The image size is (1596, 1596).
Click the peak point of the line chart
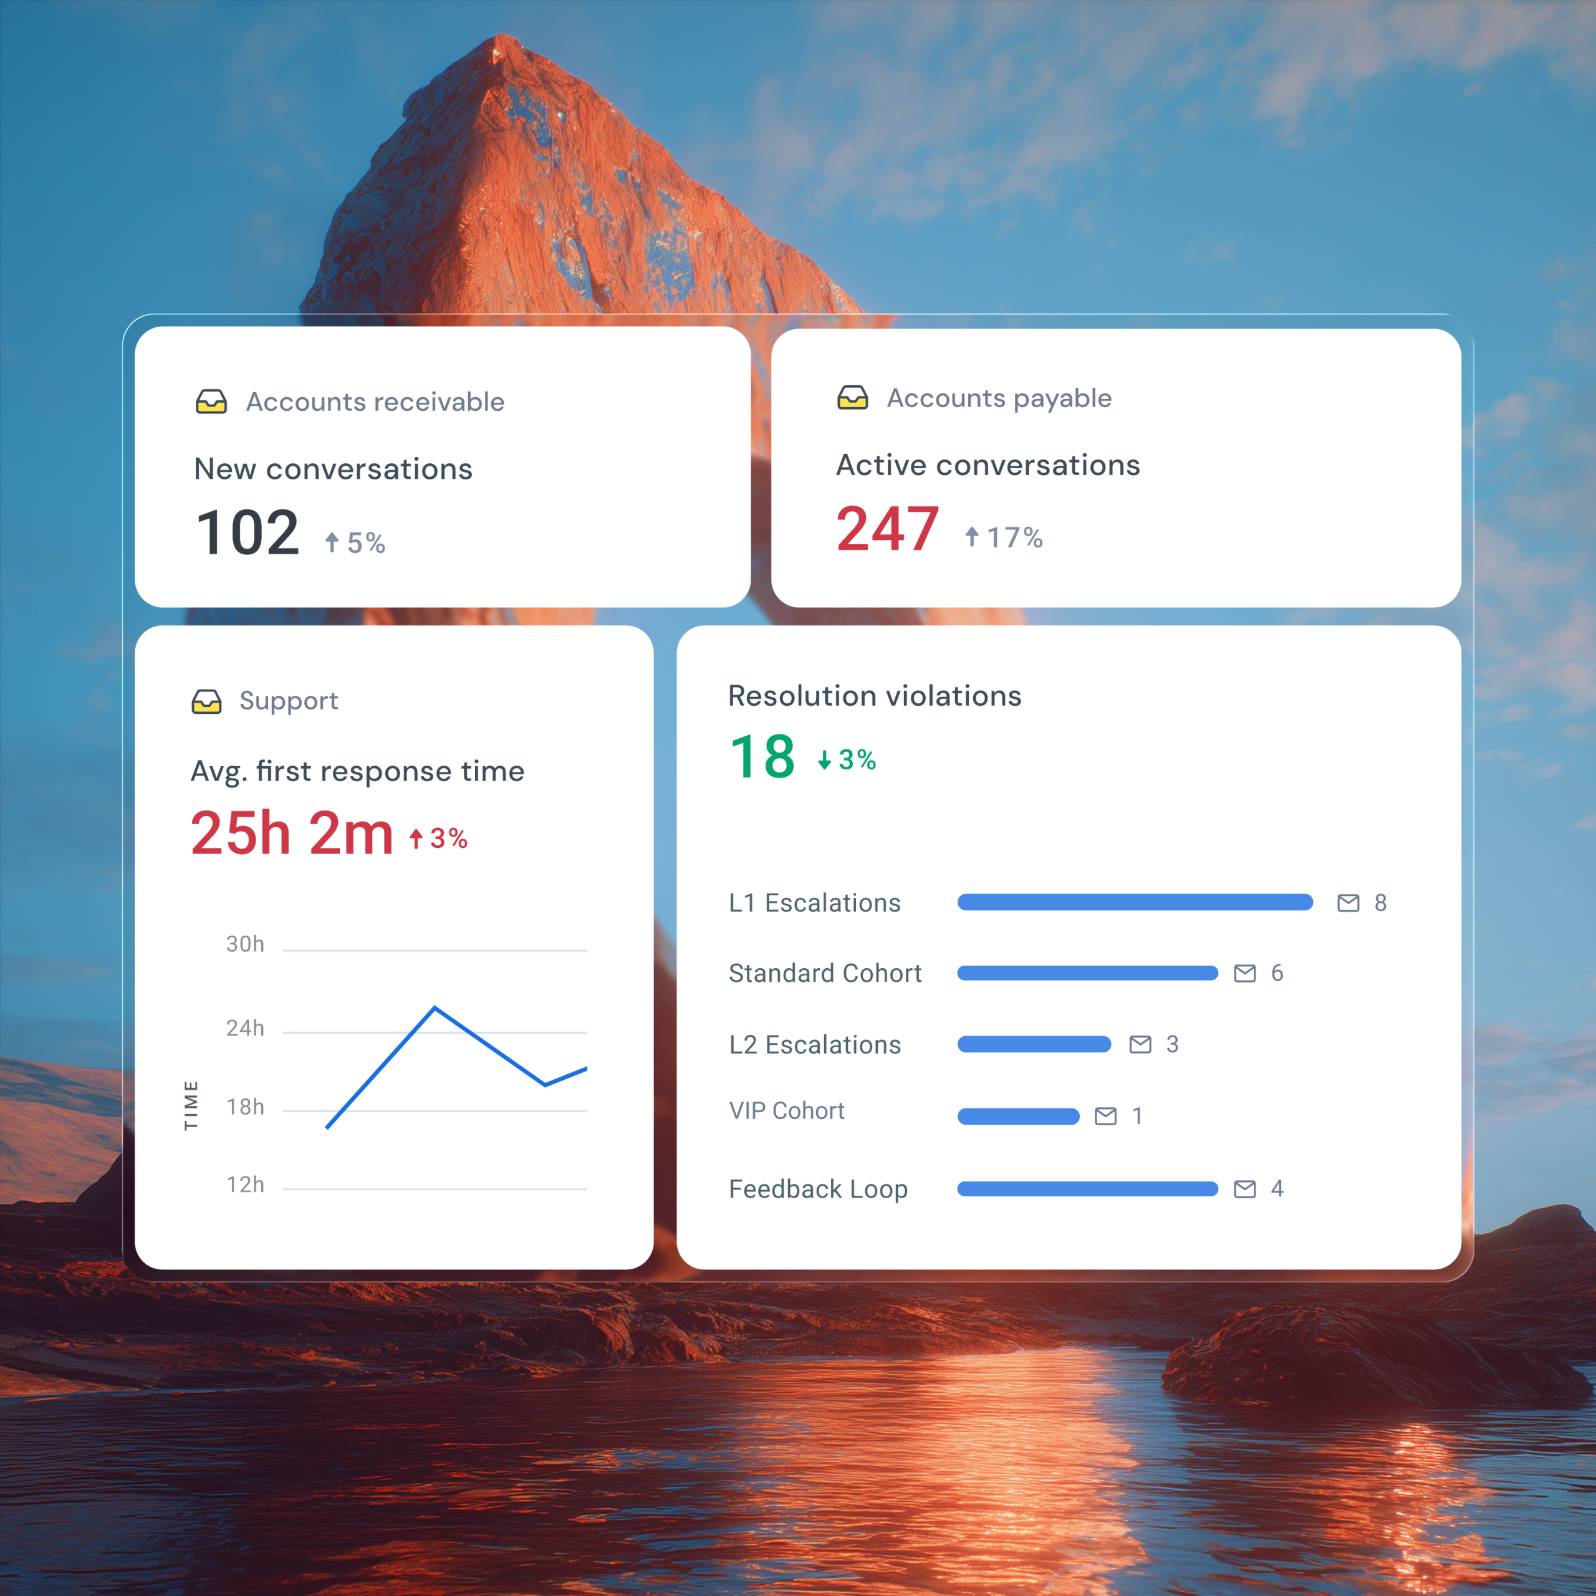[435, 1008]
